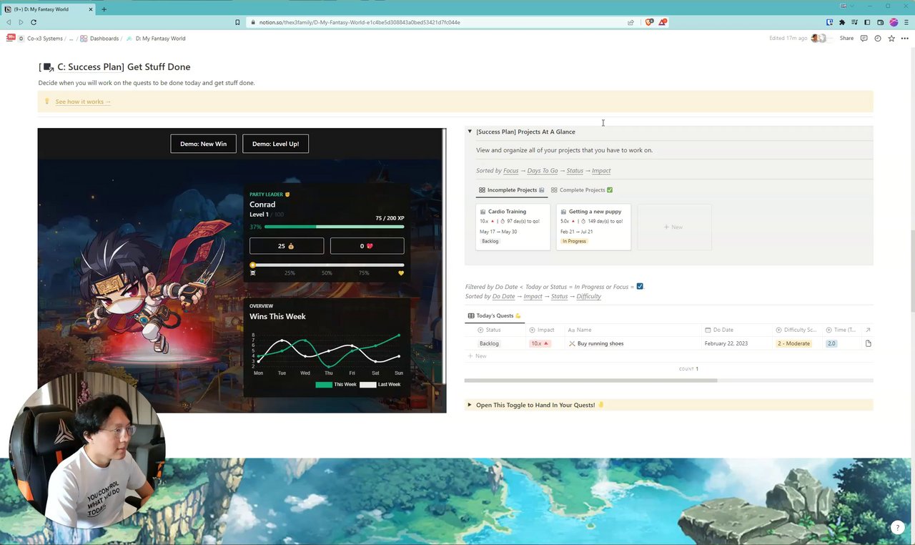Click the 2.0 time cell
Screen dimensions: 915x545
pos(831,343)
